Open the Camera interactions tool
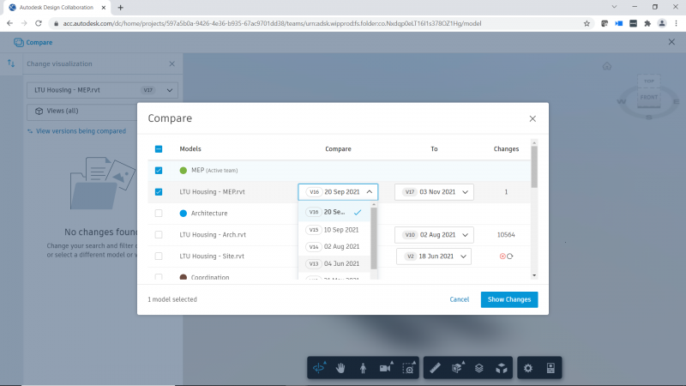 tap(386, 368)
